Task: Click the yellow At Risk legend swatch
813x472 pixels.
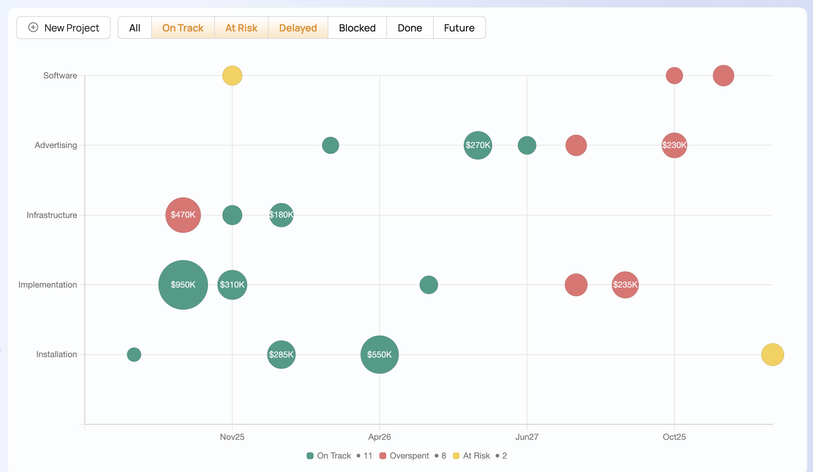Action: click(456, 456)
